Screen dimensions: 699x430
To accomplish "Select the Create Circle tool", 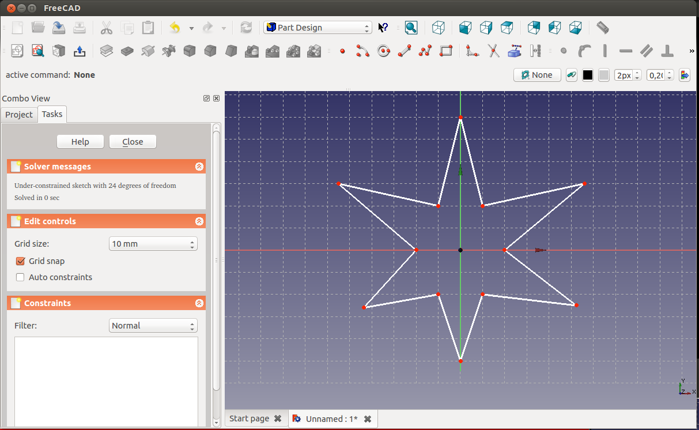I will point(384,51).
